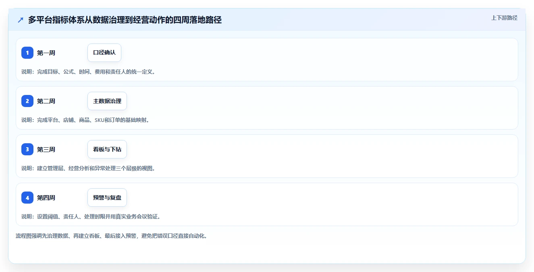
Task: Select the 主数据治理 chip
Action: 107,101
